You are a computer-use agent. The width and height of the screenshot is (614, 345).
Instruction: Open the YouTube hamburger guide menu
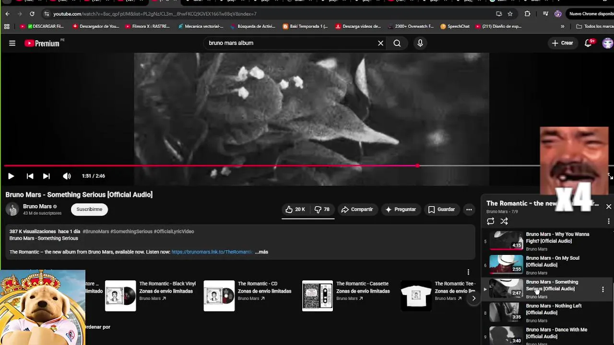tap(12, 43)
